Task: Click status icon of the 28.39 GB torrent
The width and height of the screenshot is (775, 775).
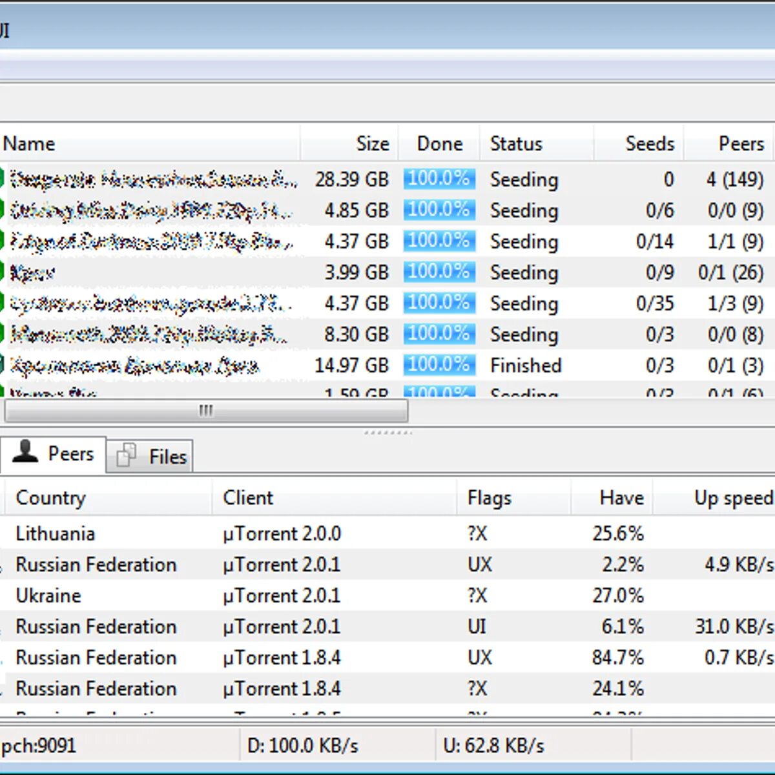Action: [2, 178]
